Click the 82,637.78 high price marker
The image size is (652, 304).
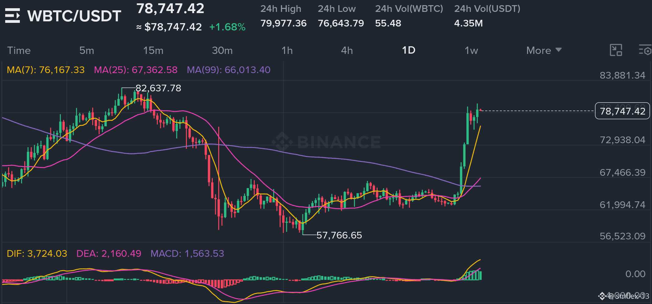pyautogui.click(x=158, y=88)
